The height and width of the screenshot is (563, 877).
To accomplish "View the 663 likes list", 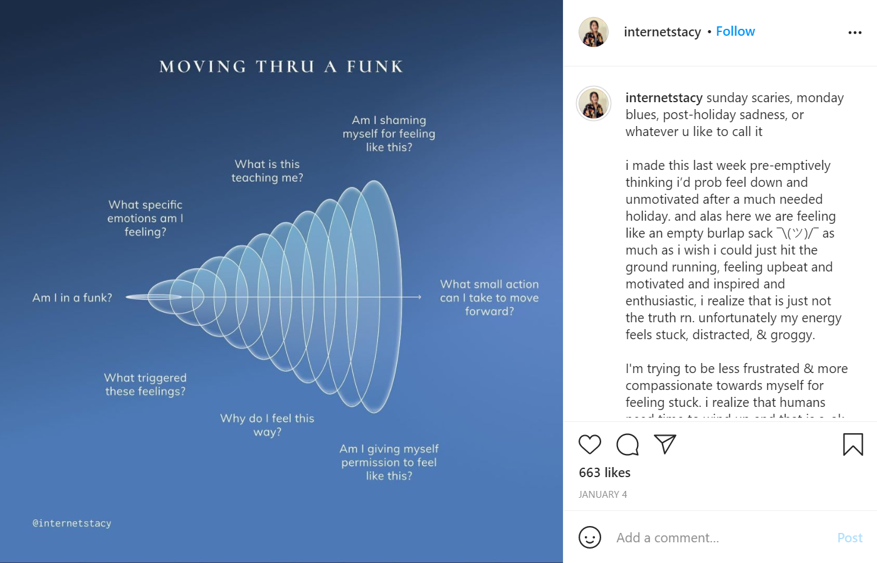I will [604, 473].
